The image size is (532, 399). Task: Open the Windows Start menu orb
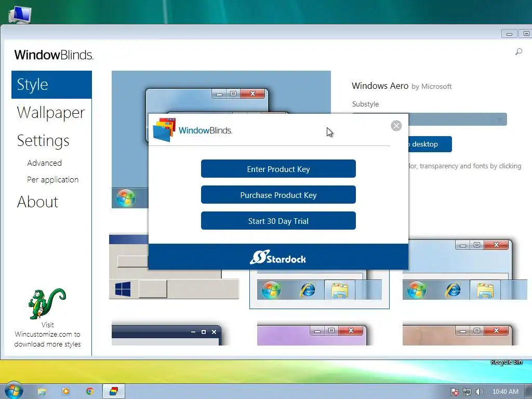coord(14,391)
